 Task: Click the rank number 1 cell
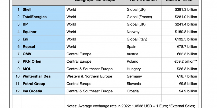coord(17,9)
